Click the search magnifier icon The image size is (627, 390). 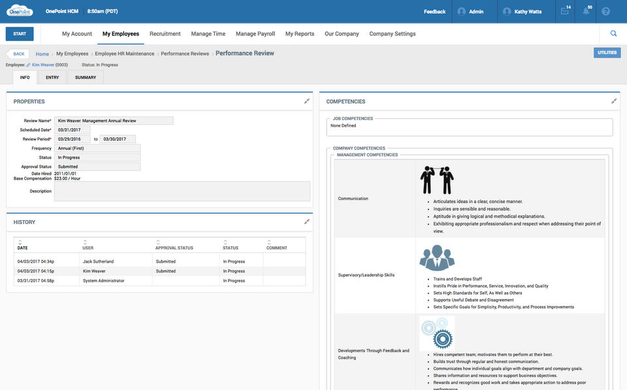pyautogui.click(x=613, y=34)
